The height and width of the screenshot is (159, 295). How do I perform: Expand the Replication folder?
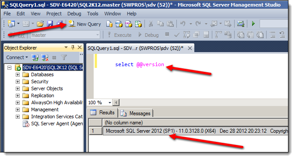[18, 95]
